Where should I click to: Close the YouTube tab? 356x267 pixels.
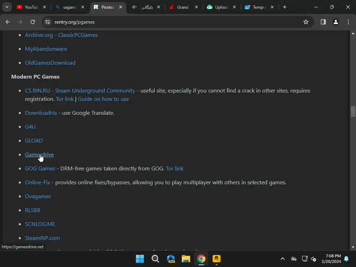pos(44,7)
